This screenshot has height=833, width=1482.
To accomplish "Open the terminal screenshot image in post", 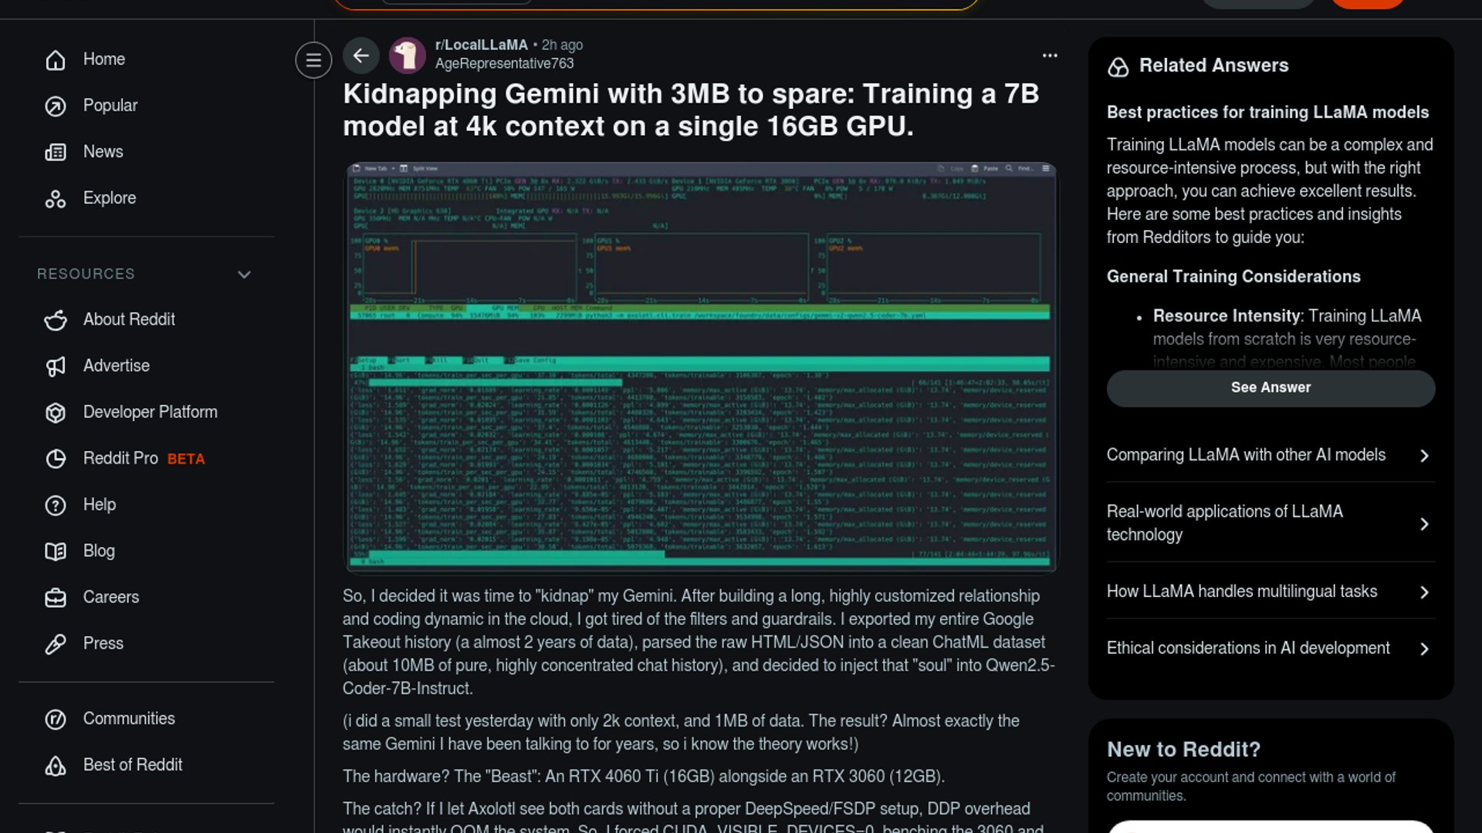I will click(700, 368).
